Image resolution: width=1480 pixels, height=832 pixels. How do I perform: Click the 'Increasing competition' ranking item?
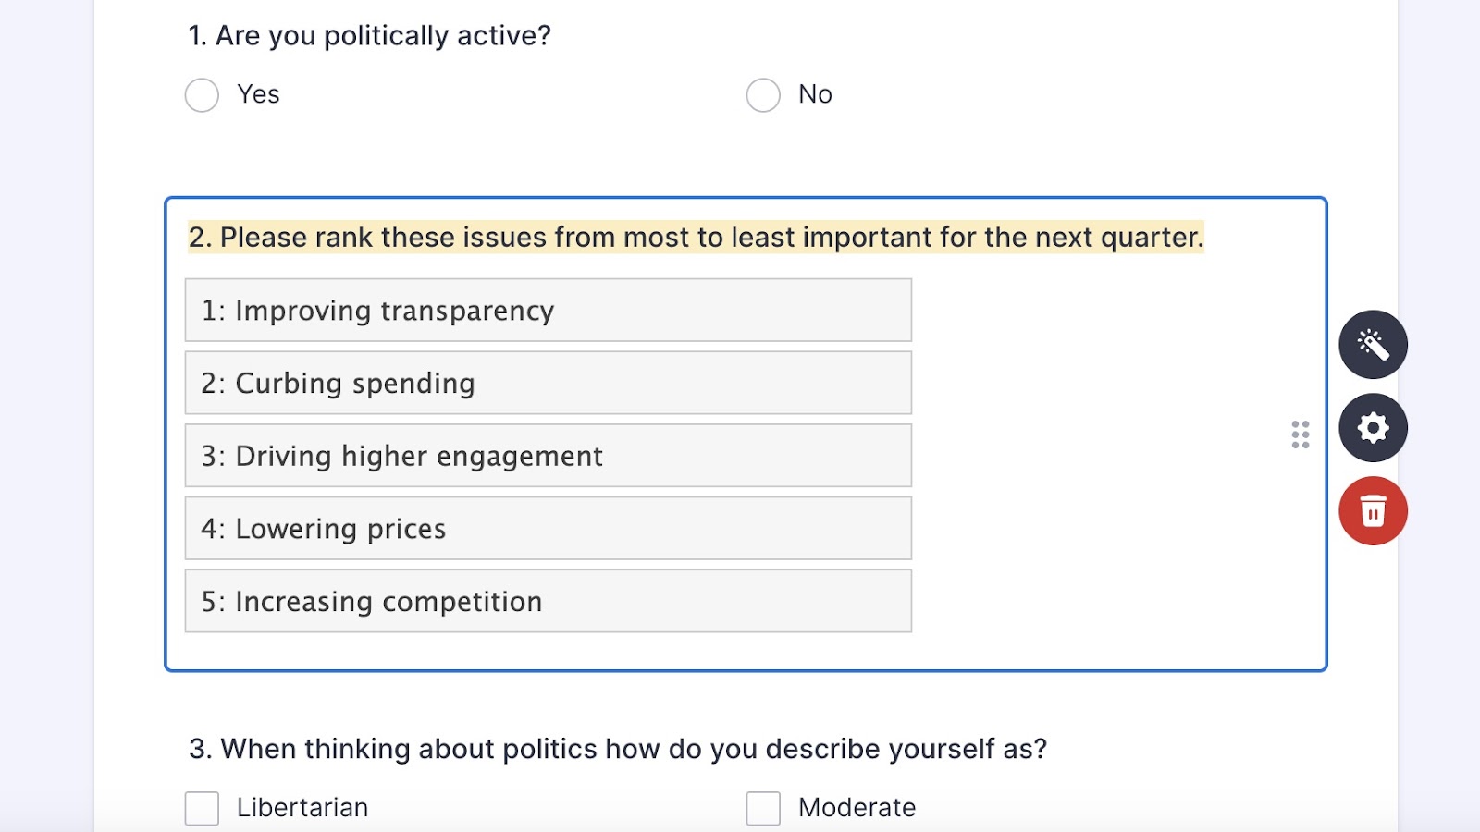pyautogui.click(x=548, y=602)
